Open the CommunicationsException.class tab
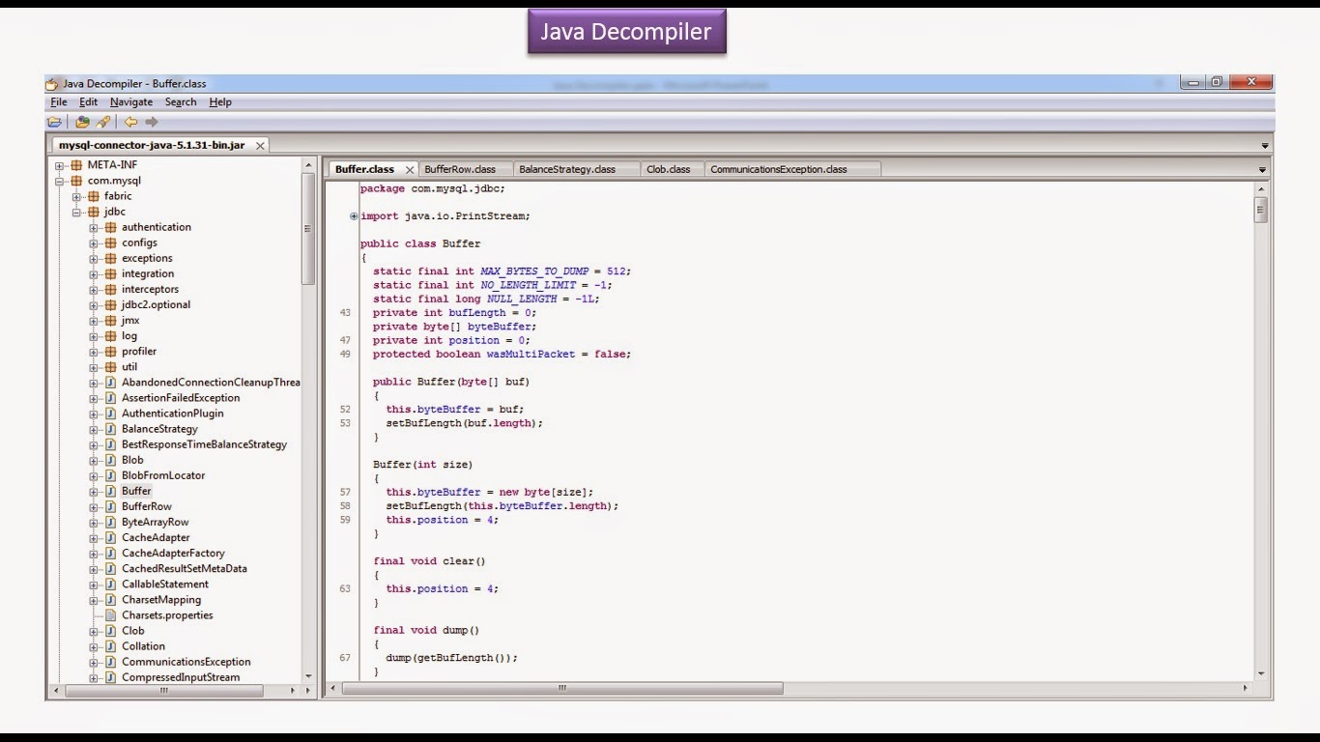Viewport: 1320px width, 742px height. point(778,168)
